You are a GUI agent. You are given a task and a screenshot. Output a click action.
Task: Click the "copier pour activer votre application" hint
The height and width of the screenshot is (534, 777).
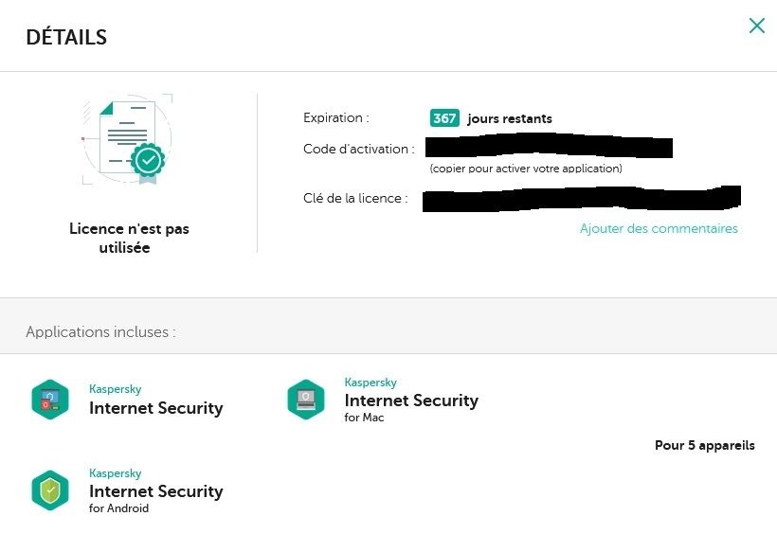coord(525,169)
